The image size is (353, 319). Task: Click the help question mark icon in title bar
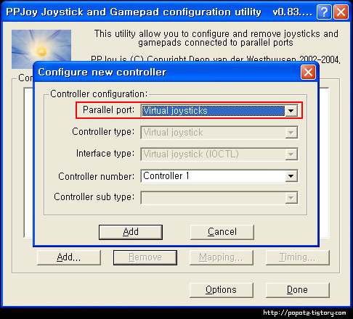point(324,12)
